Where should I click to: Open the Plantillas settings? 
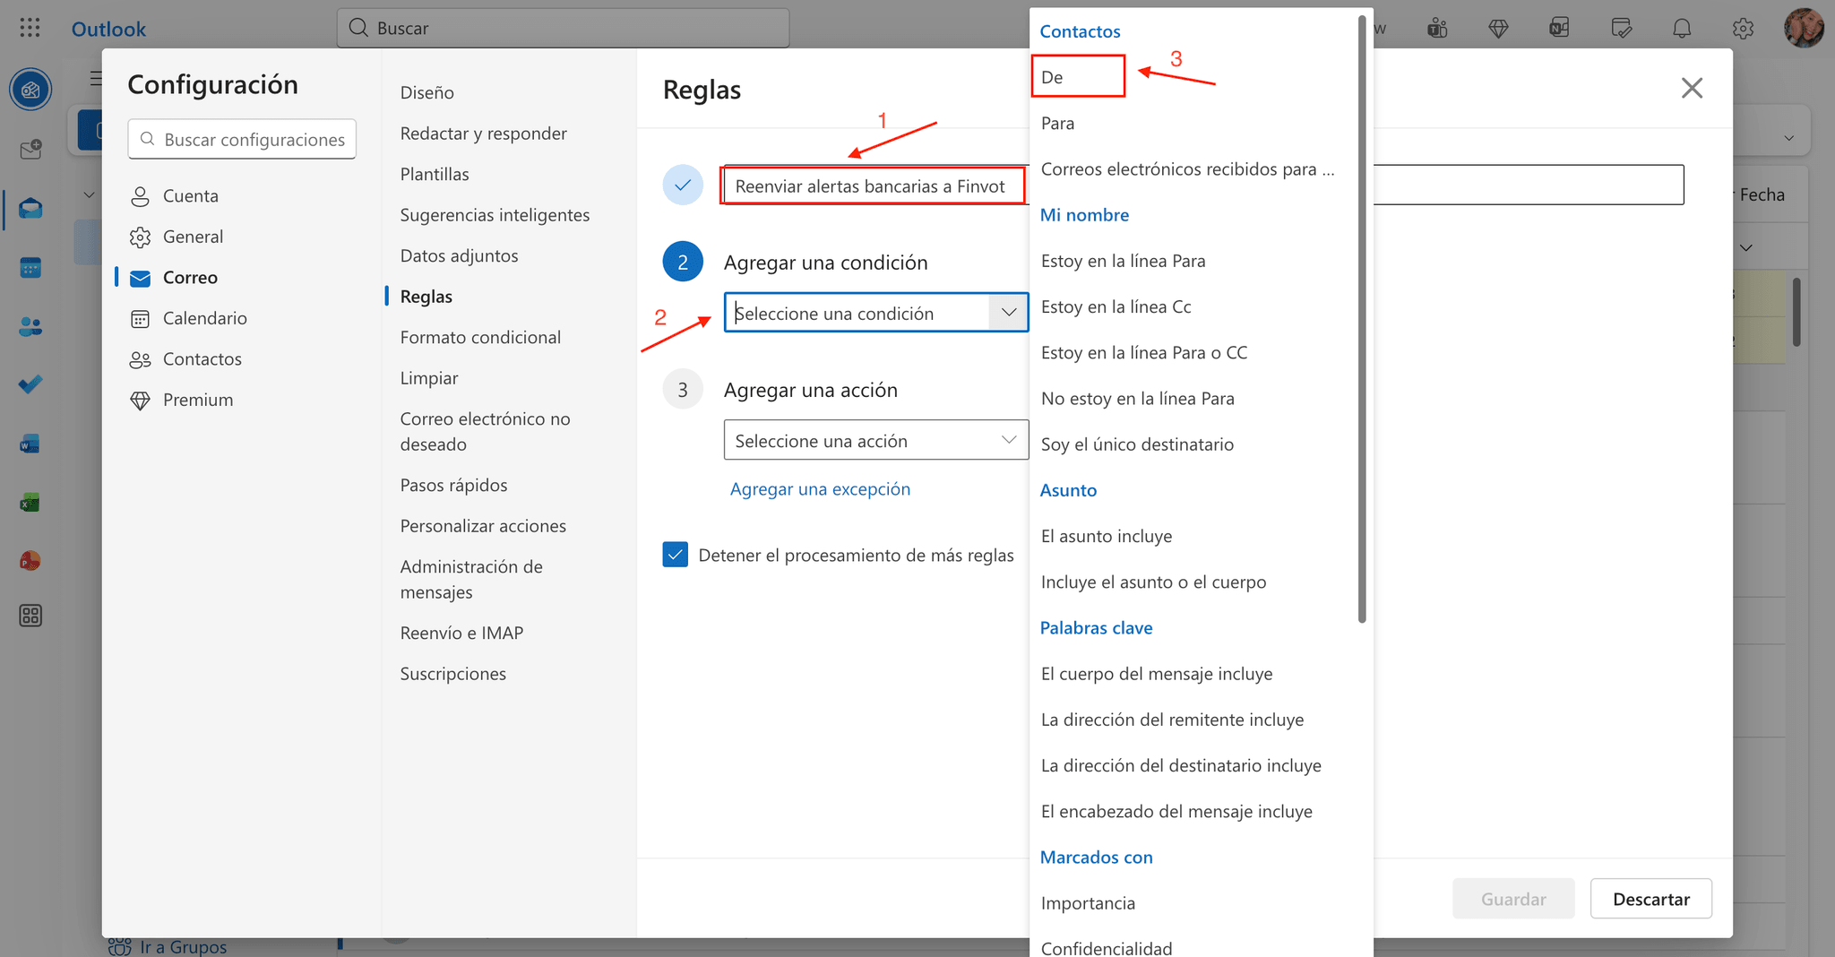click(x=435, y=174)
